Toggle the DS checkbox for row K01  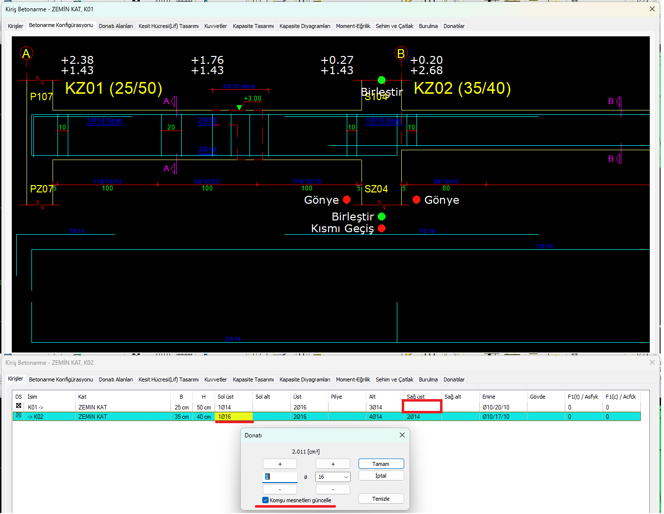[19, 406]
